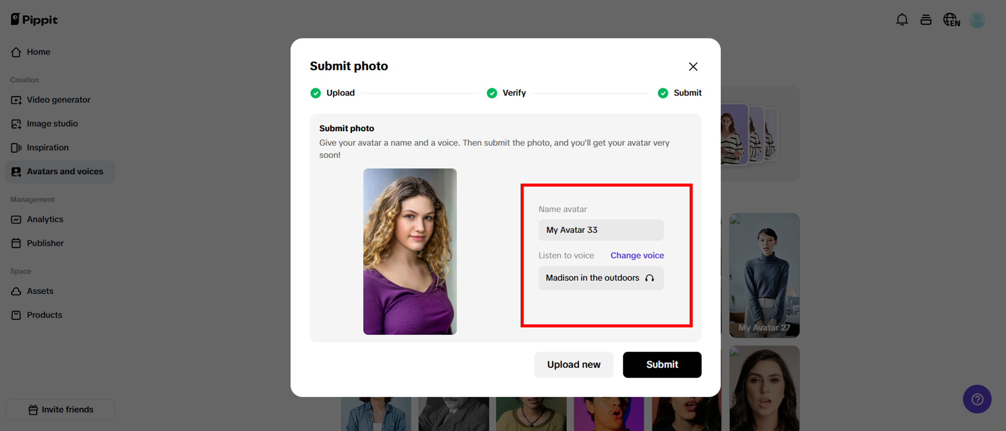Select Analytics in the sidebar
Image resolution: width=1006 pixels, height=431 pixels.
point(45,219)
